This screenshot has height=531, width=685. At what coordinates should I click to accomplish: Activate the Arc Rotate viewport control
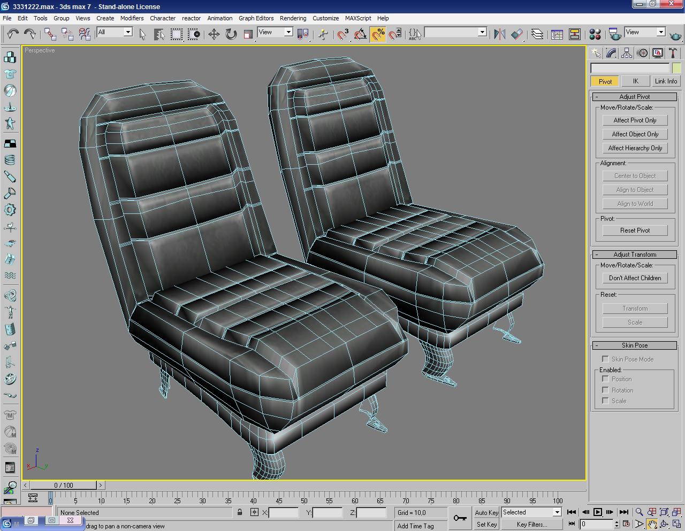[665, 524]
